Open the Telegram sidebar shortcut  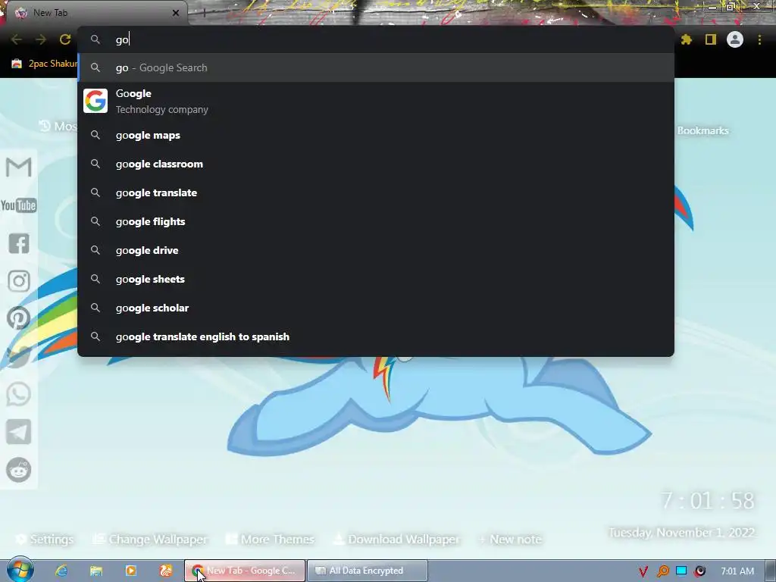pyautogui.click(x=19, y=432)
